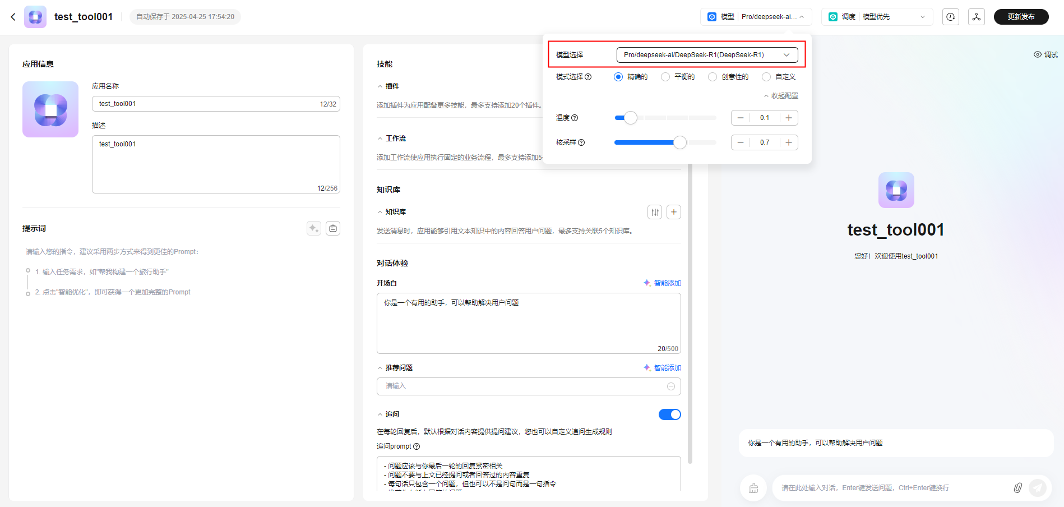Select the 平衡的 mode radio button

[665, 77]
